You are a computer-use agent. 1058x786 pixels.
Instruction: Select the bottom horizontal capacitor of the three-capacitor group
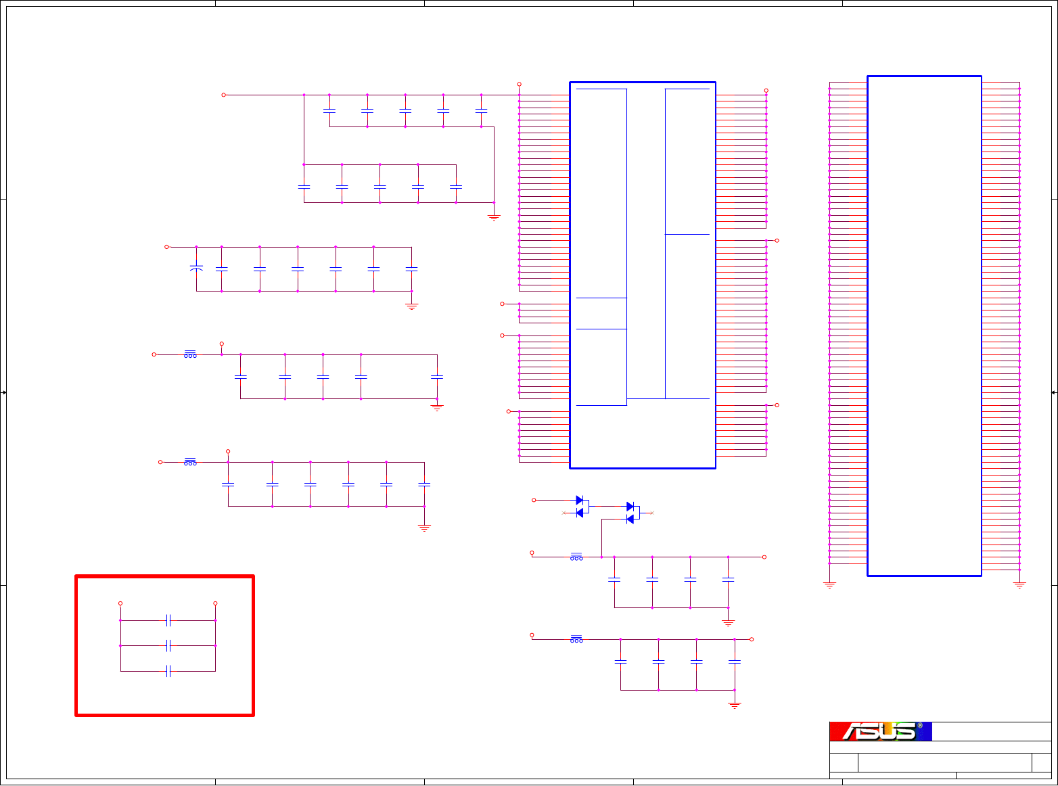click(x=168, y=671)
